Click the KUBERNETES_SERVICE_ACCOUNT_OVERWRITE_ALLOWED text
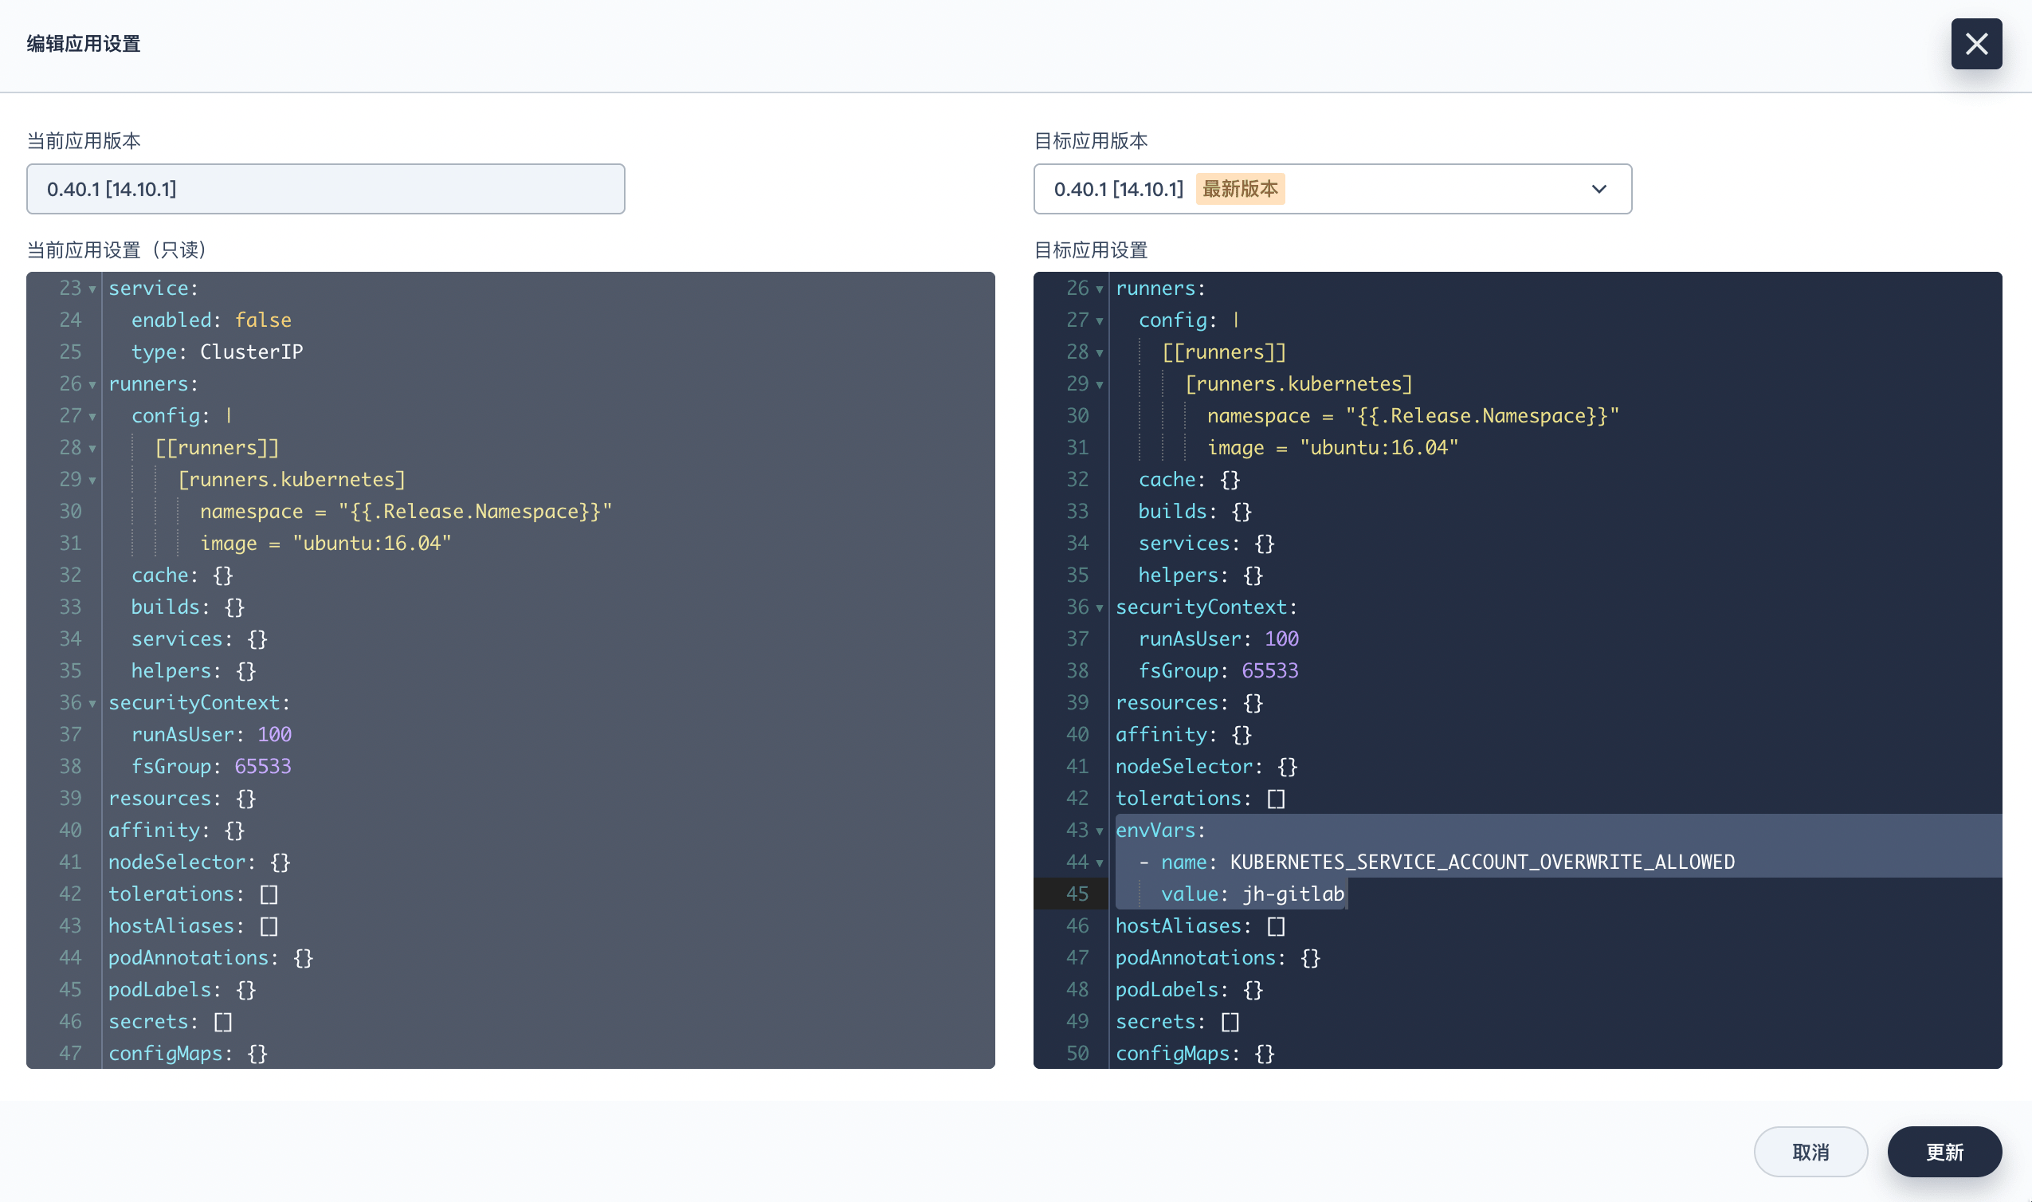 click(1481, 862)
